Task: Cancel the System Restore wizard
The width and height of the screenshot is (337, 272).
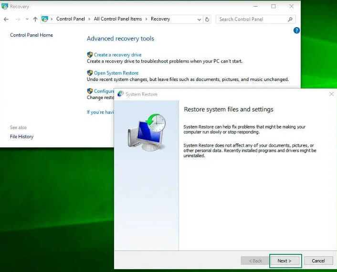Action: coord(318,261)
